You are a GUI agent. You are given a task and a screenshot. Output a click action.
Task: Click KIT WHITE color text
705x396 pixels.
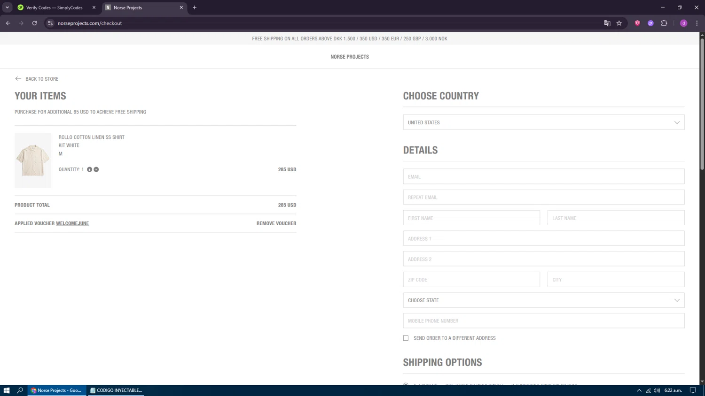pyautogui.click(x=69, y=145)
